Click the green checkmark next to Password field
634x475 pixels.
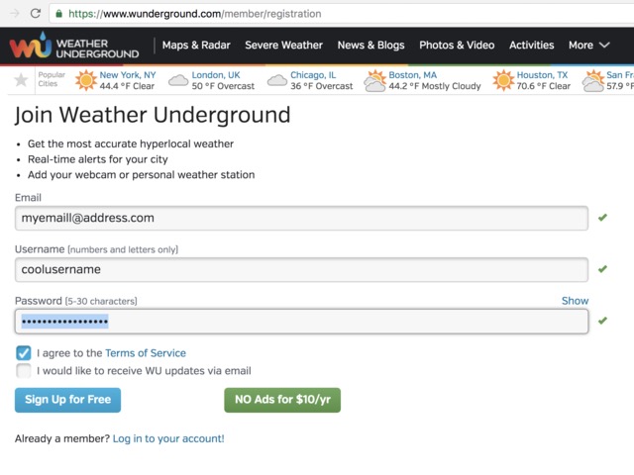click(x=602, y=321)
